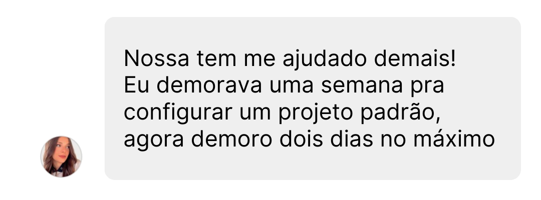Select the word "demoro" in last line

[x=231, y=138]
